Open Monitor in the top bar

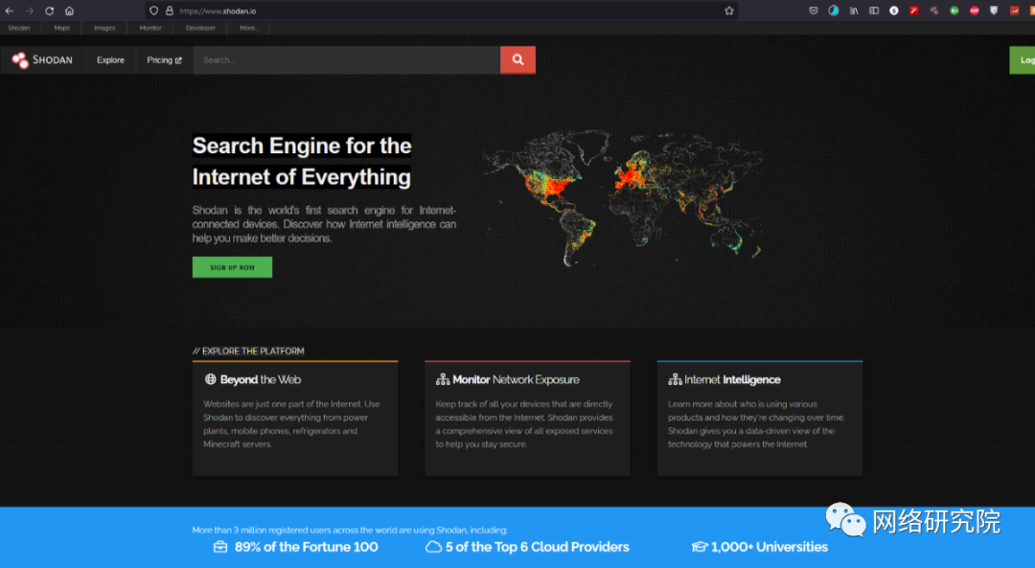pyautogui.click(x=150, y=28)
